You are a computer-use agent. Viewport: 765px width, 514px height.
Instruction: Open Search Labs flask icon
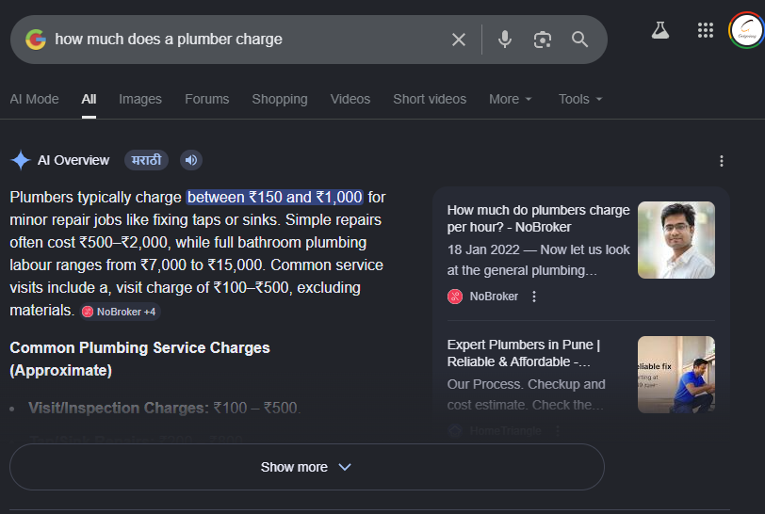tap(660, 30)
